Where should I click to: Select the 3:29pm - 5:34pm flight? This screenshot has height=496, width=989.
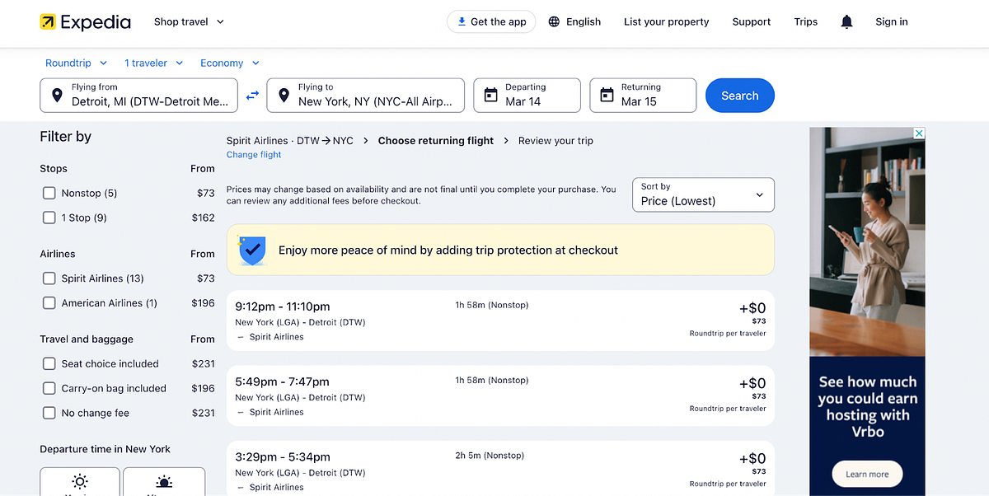(x=500, y=470)
